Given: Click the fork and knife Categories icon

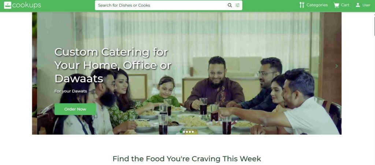Looking at the screenshot, I should (x=302, y=5).
